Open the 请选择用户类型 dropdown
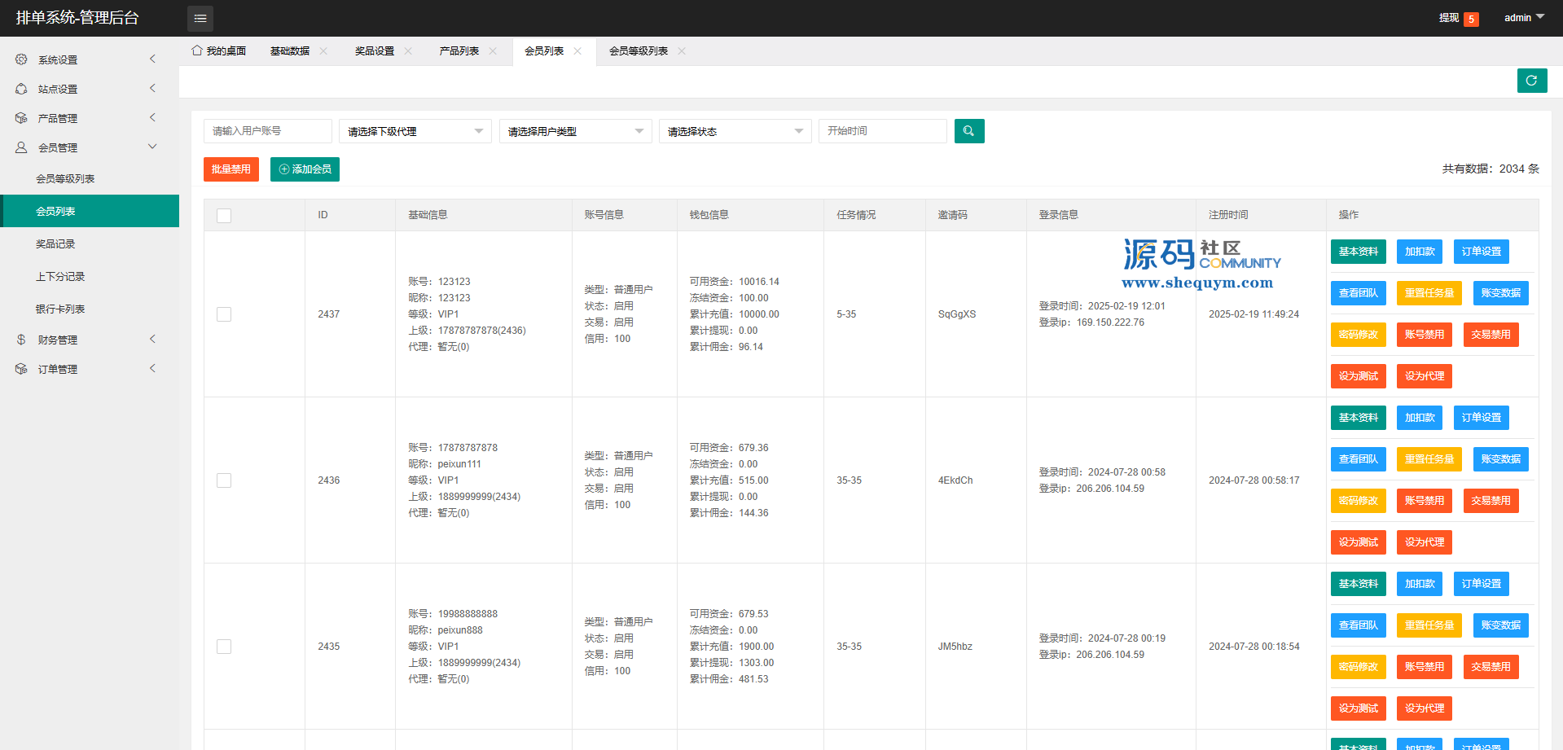The width and height of the screenshot is (1563, 750). click(576, 131)
